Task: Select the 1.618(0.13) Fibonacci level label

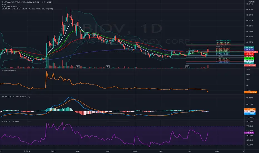Action: coord(223,62)
